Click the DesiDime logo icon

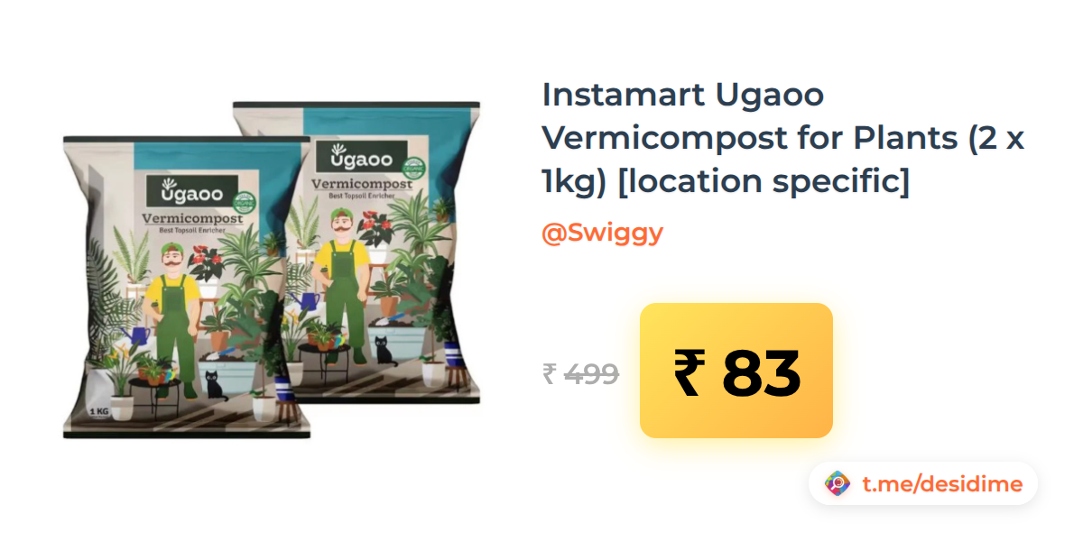pyautogui.click(x=838, y=484)
